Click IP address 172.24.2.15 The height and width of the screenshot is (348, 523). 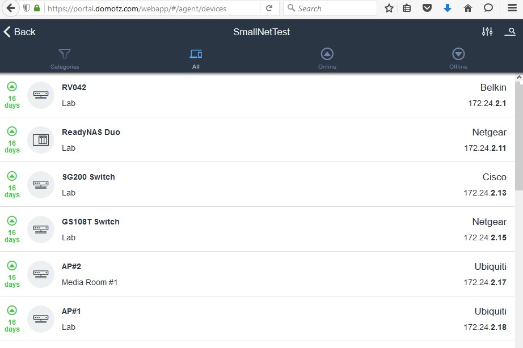pos(485,237)
